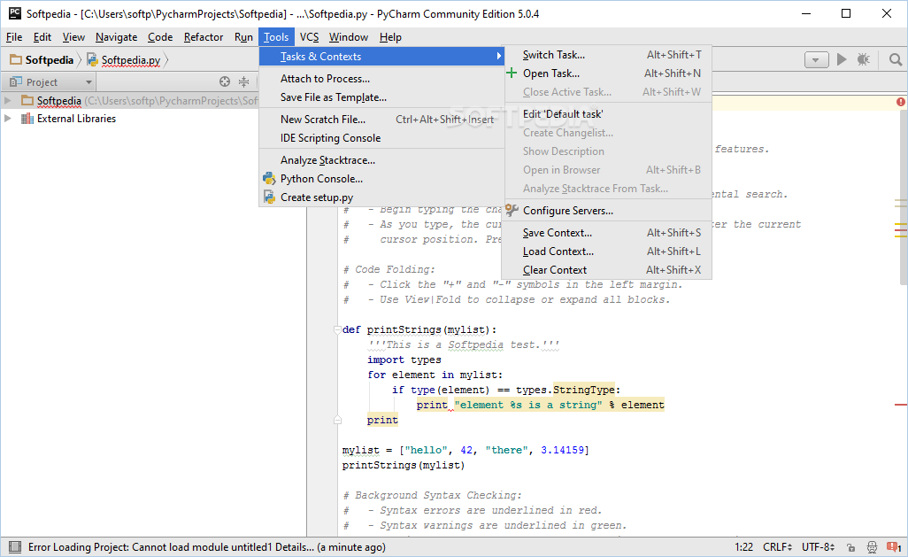Viewport: 908px width, 557px height.
Task: Open the Refactor menu
Action: click(x=204, y=37)
